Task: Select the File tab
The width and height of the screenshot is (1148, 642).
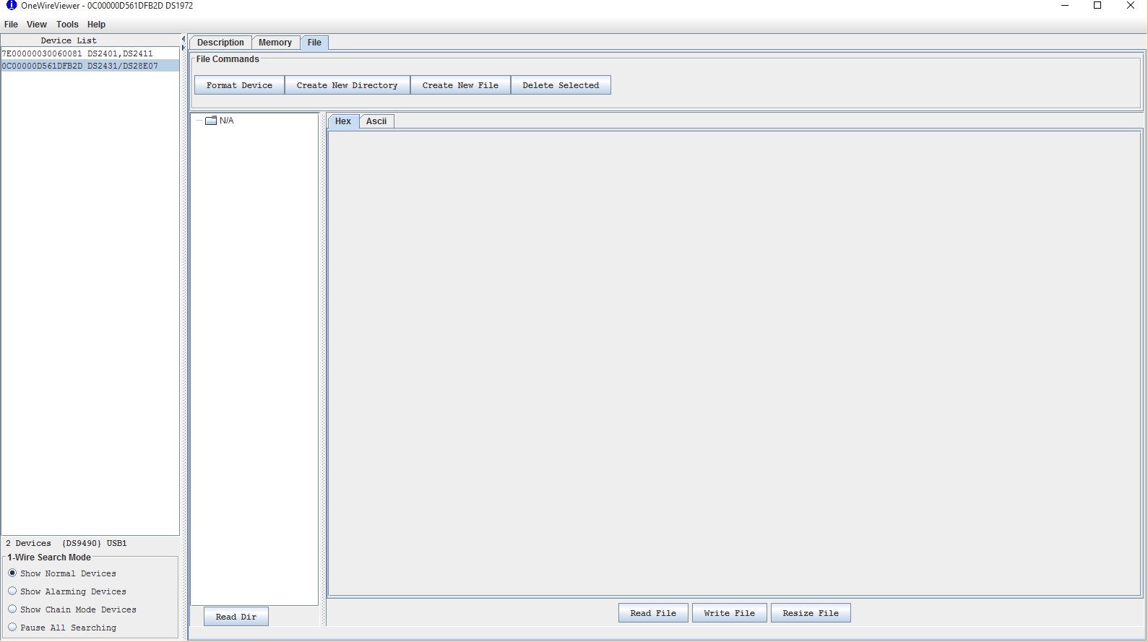Action: pos(314,43)
